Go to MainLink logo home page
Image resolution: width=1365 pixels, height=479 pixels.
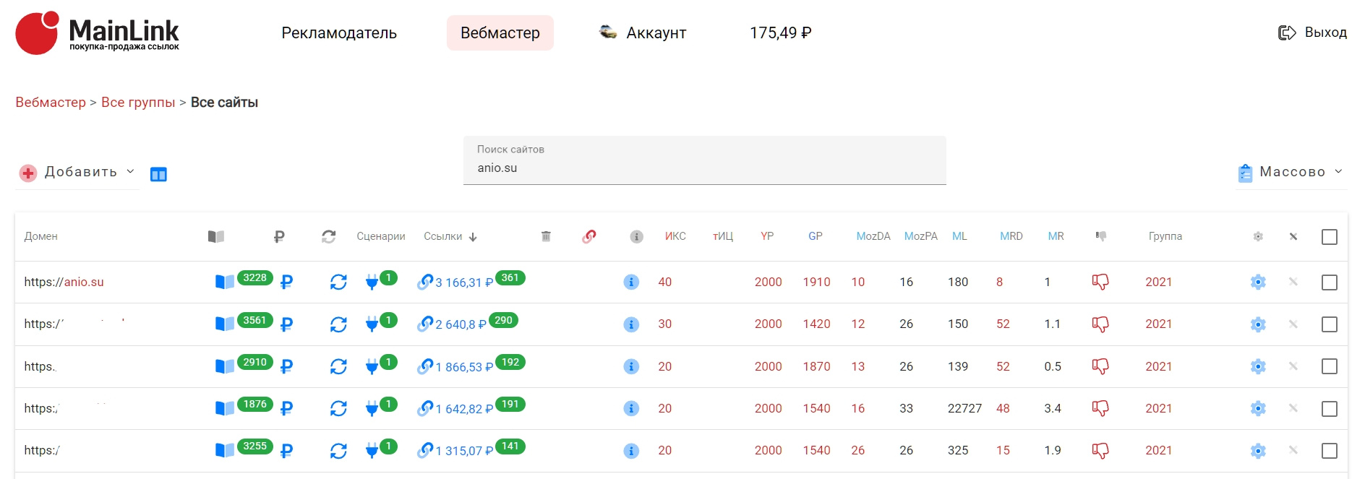[x=98, y=33]
